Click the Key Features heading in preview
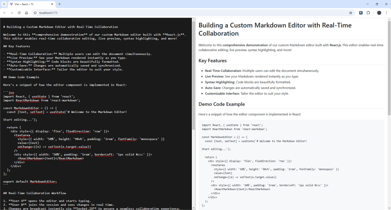Screen dimensions: 391x210 [213, 60]
